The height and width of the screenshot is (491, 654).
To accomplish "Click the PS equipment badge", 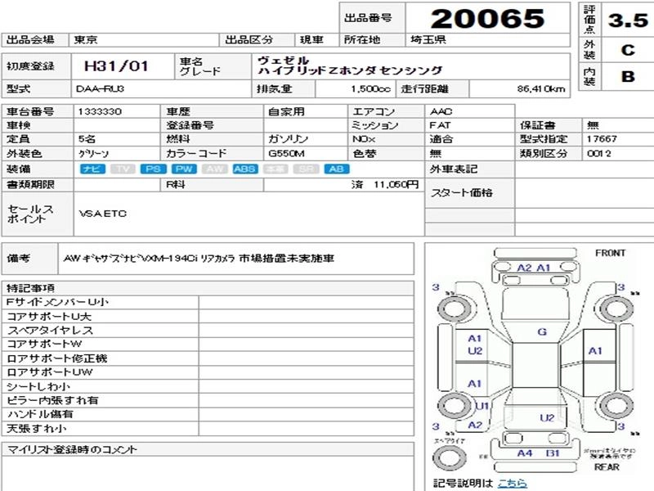I will [x=153, y=169].
